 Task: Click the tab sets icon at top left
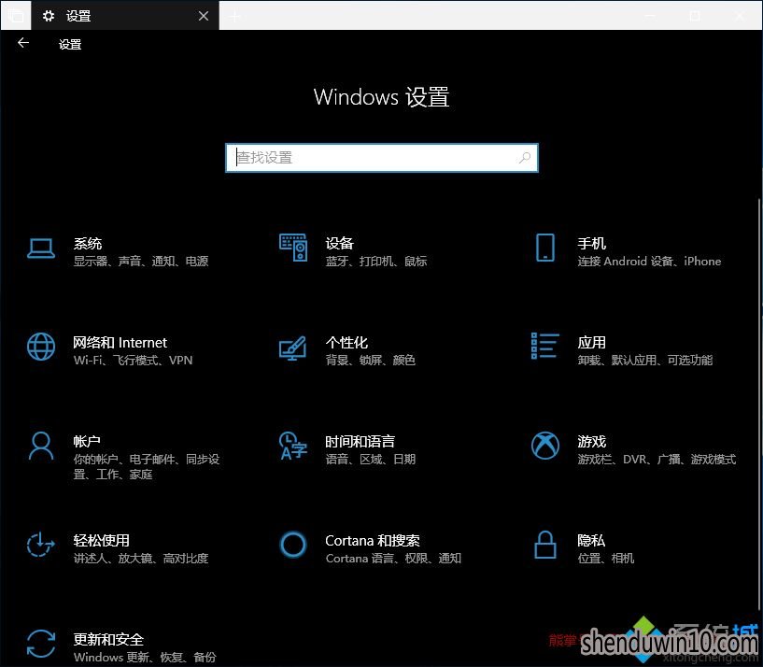16,16
